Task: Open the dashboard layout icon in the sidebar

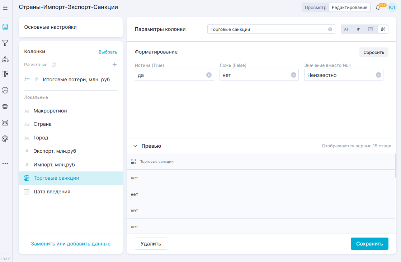Action: point(5,74)
